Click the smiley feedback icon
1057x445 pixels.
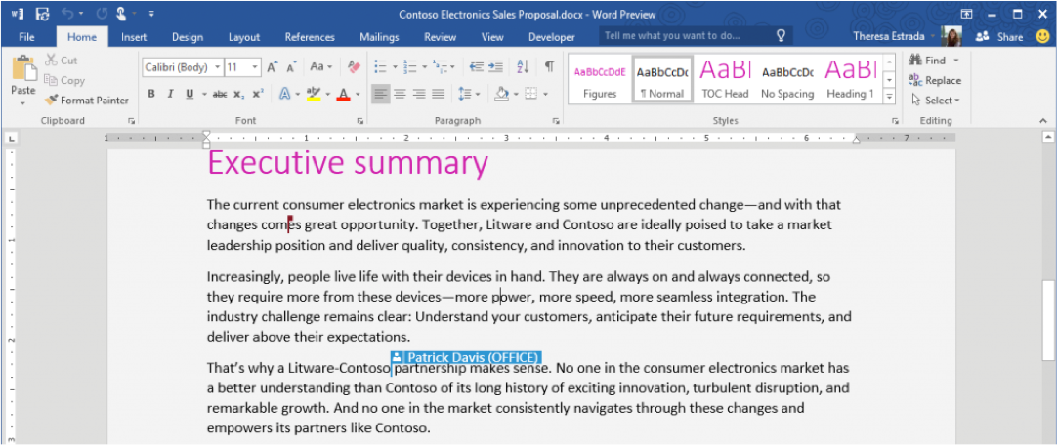point(1042,36)
